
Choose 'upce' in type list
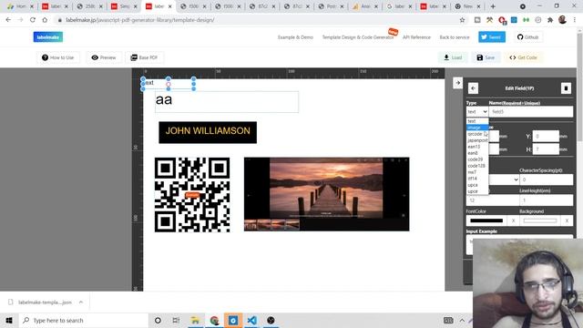[x=477, y=191]
